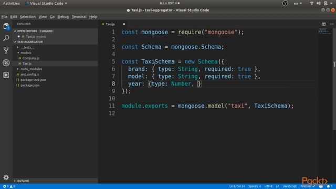Click UTF-8 encoding in status bar
This screenshot has width=336, height=189.
click(x=268, y=186)
